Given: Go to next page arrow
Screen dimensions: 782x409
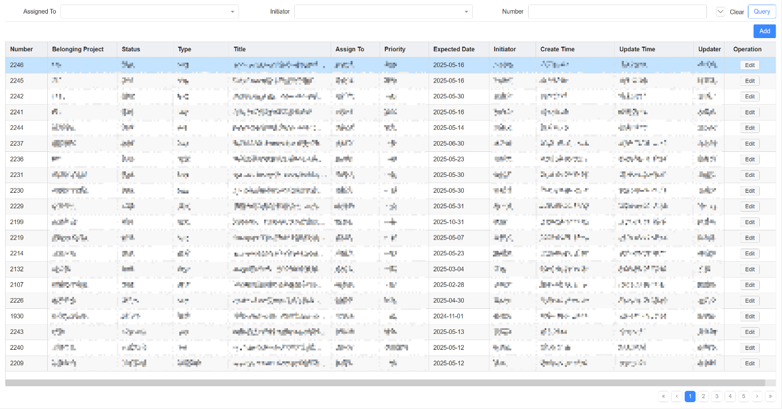Looking at the screenshot, I should (757, 396).
